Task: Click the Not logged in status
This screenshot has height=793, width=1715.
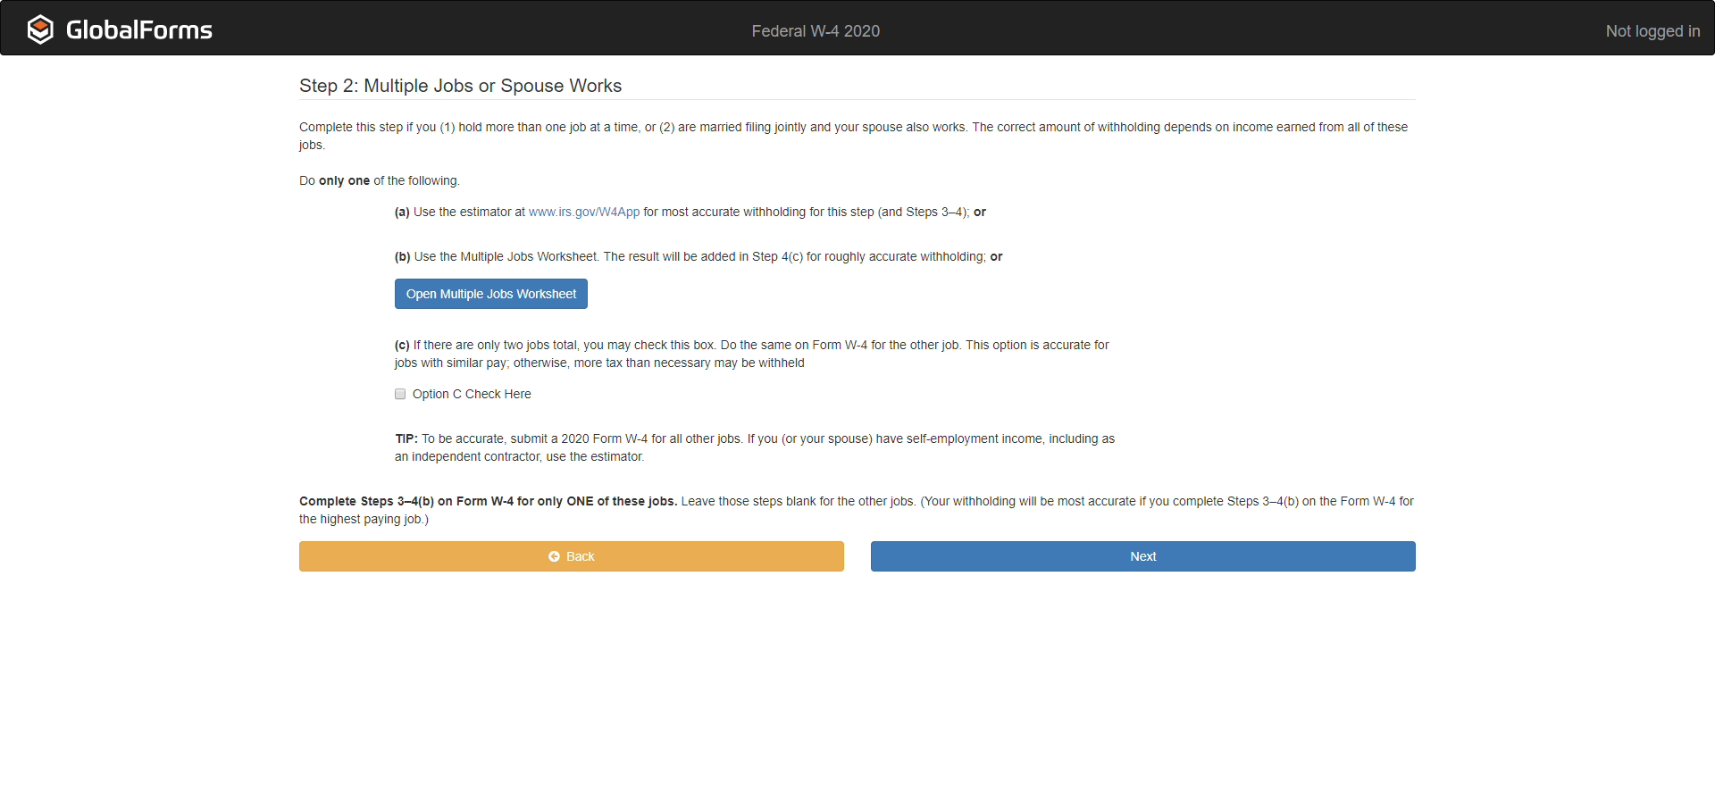Action: coord(1652,31)
